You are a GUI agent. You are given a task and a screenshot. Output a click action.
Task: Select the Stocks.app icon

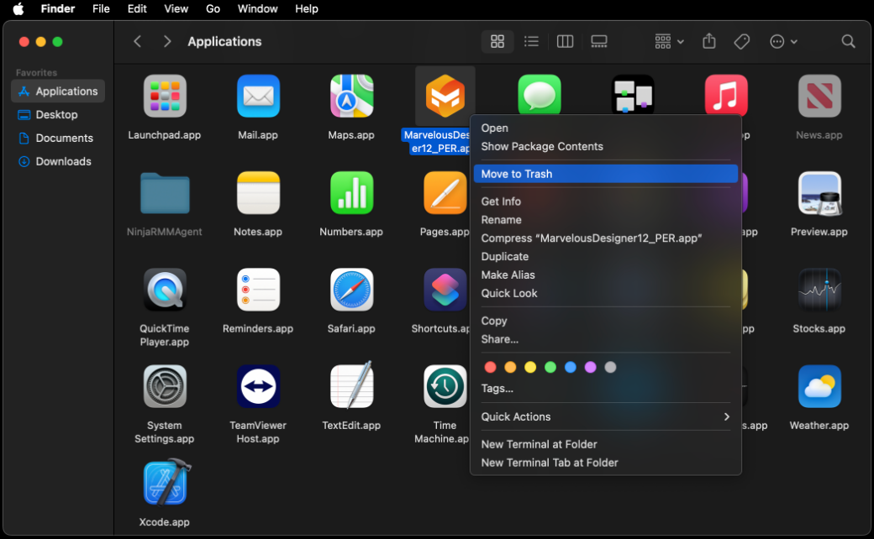tap(819, 290)
